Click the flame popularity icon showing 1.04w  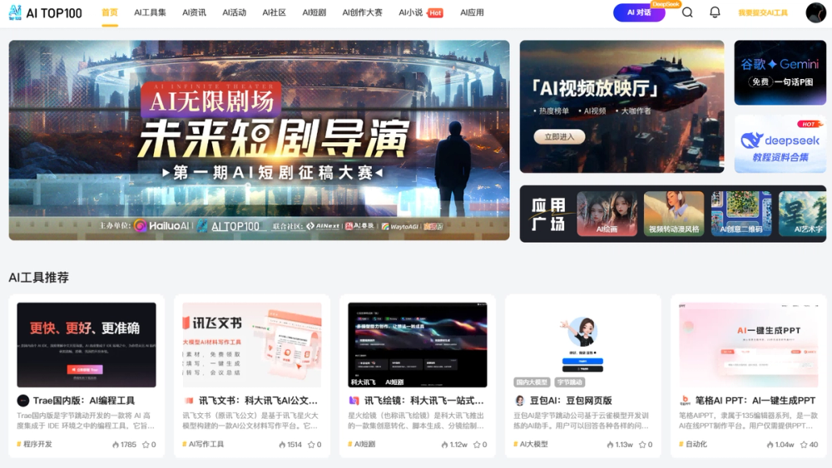click(x=770, y=445)
